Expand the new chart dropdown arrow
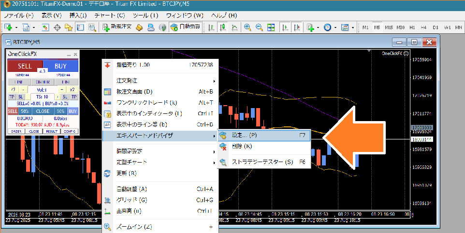This screenshot has height=233, width=465. click(x=16, y=27)
